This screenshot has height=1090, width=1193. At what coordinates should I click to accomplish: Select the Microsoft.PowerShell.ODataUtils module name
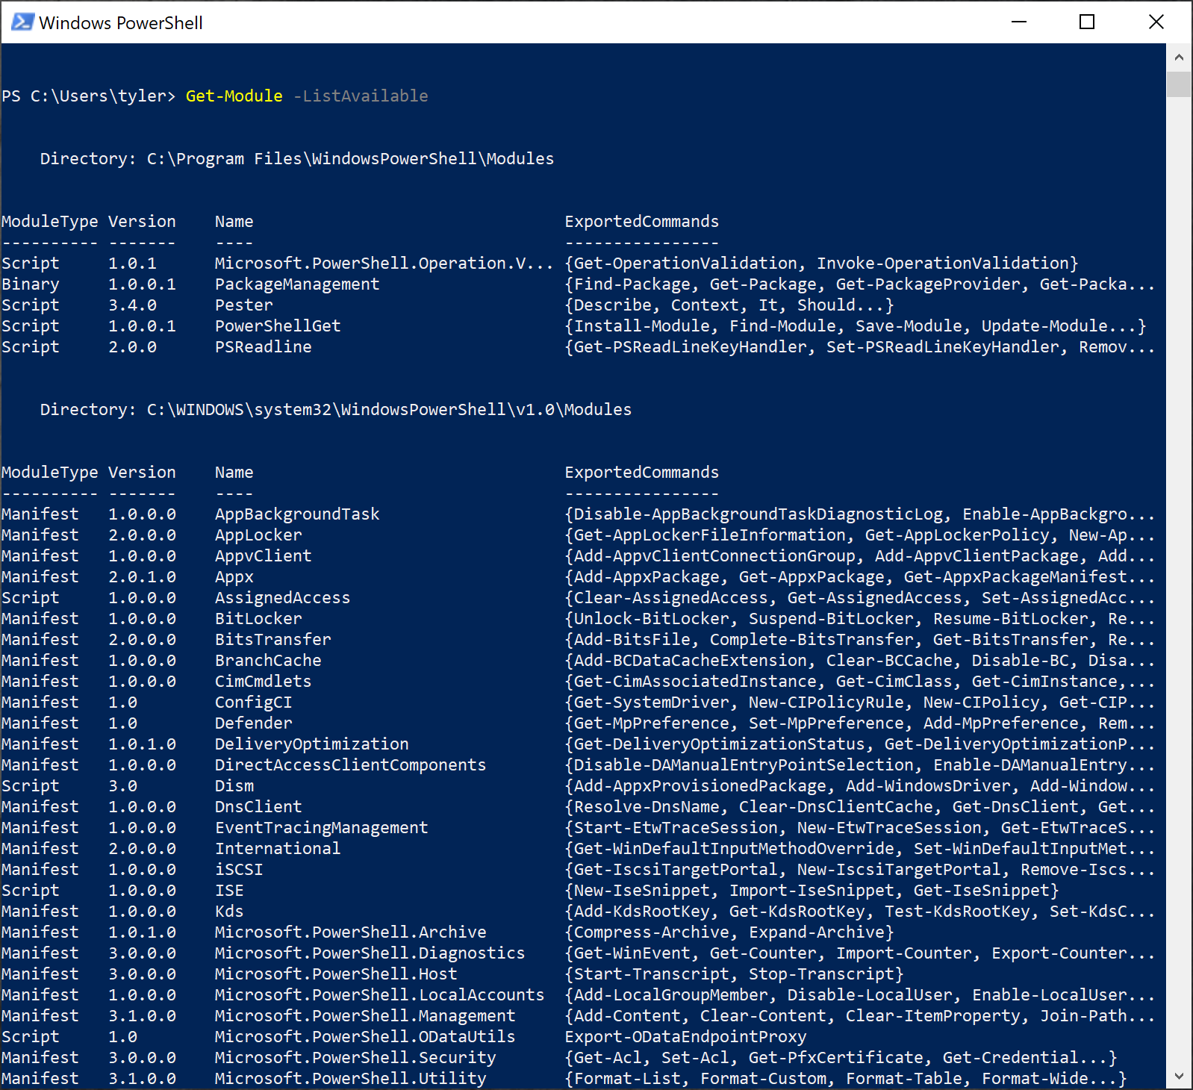click(x=365, y=1036)
